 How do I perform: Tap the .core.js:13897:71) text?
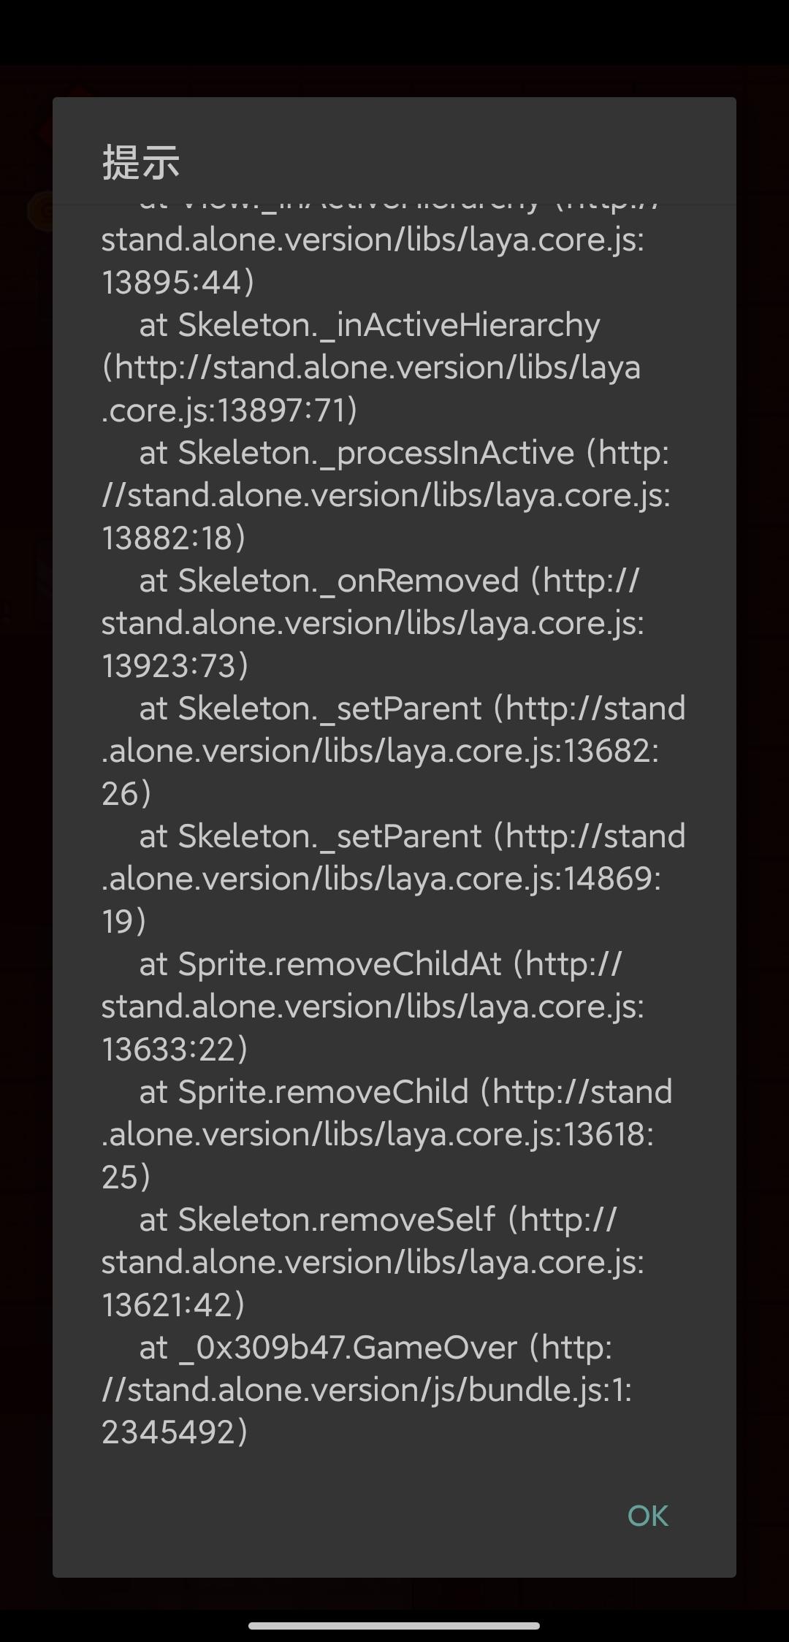pyautogui.click(x=229, y=410)
